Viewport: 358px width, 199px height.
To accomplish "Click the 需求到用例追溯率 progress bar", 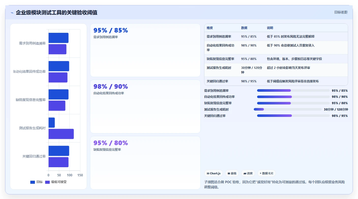I will point(293,90).
